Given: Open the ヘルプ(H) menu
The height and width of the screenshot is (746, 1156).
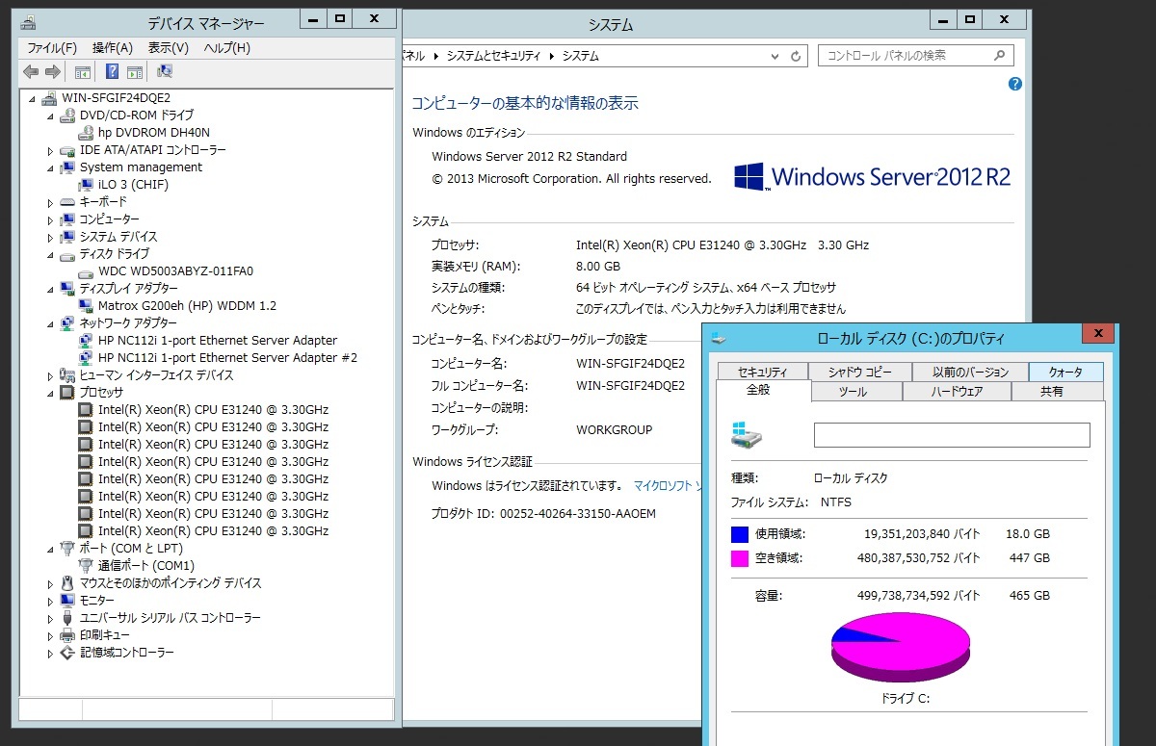Looking at the screenshot, I should 227,47.
